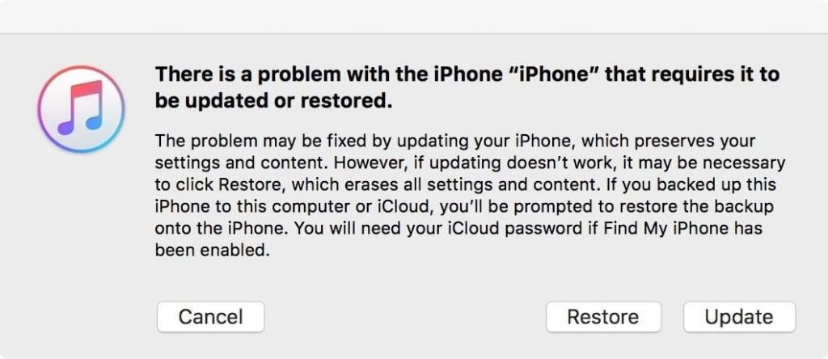Click the words "been enabled." on the last line
Image resolution: width=828 pixels, height=359 pixels.
pos(213,250)
